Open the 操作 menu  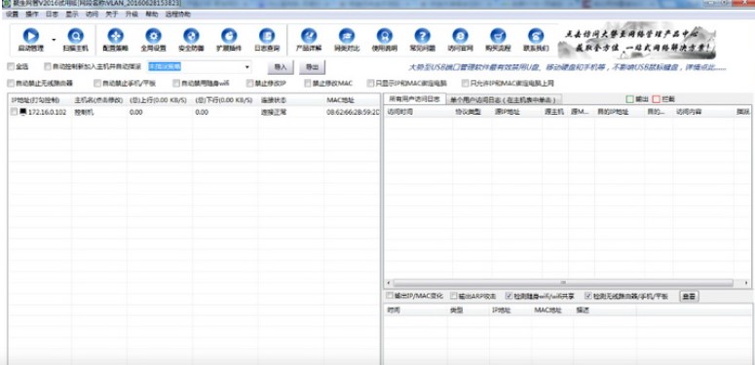click(32, 15)
